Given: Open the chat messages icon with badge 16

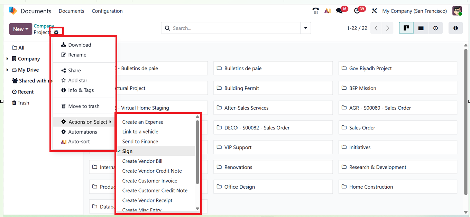Looking at the screenshot, I should tap(340, 11).
